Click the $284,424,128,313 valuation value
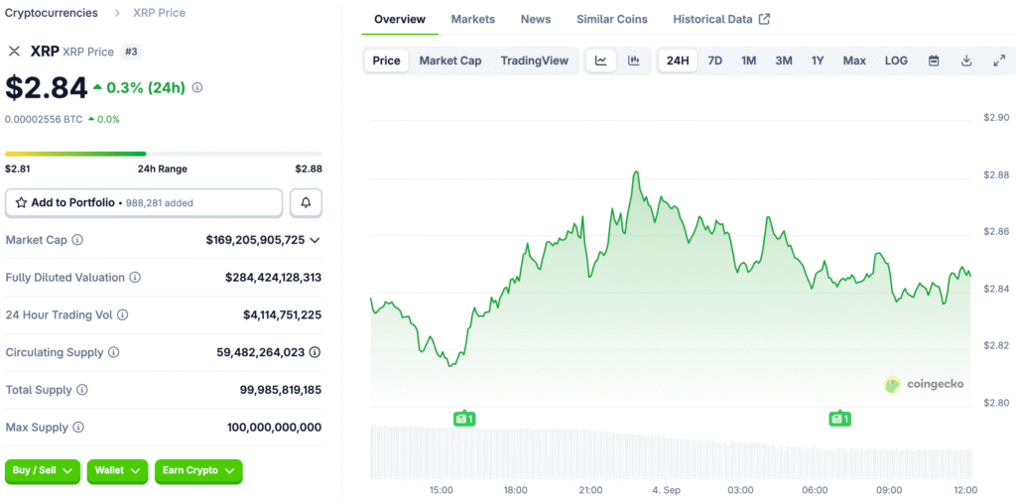The height and width of the screenshot is (499, 1016). (274, 278)
